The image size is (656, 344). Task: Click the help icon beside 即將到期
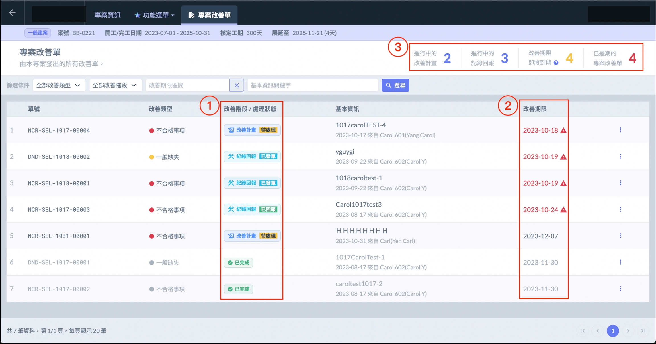click(556, 63)
